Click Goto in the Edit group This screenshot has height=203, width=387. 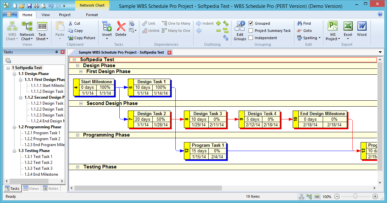[304, 31]
